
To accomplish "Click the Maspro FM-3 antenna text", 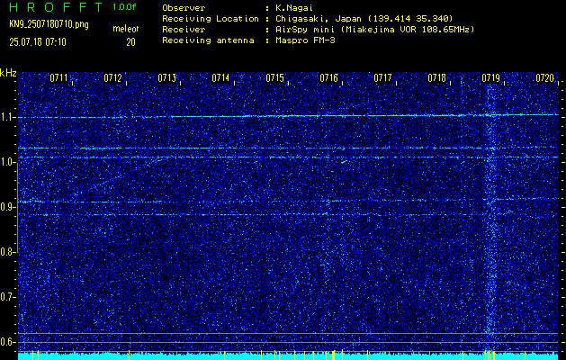I will coord(305,40).
